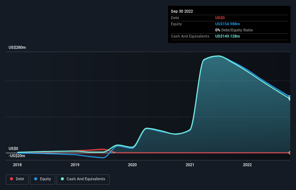Click the blue Equity legend dot
The height and width of the screenshot is (190, 296).
pyautogui.click(x=36, y=179)
